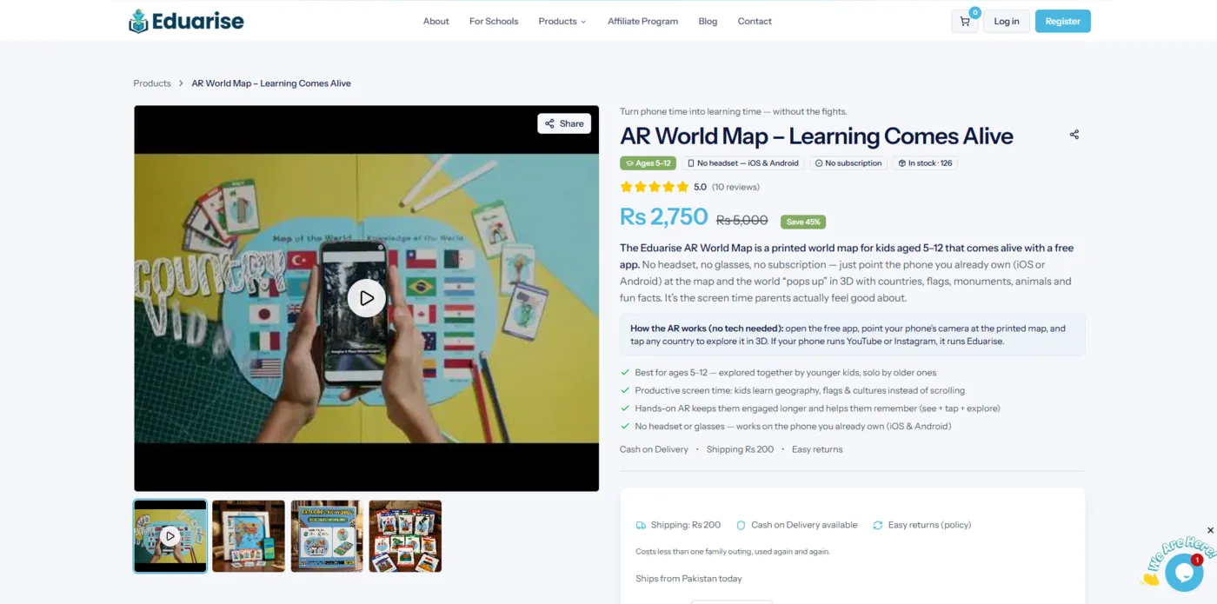The image size is (1217, 604).
Task: Click Easy returns (policy) link
Action: tap(929, 525)
